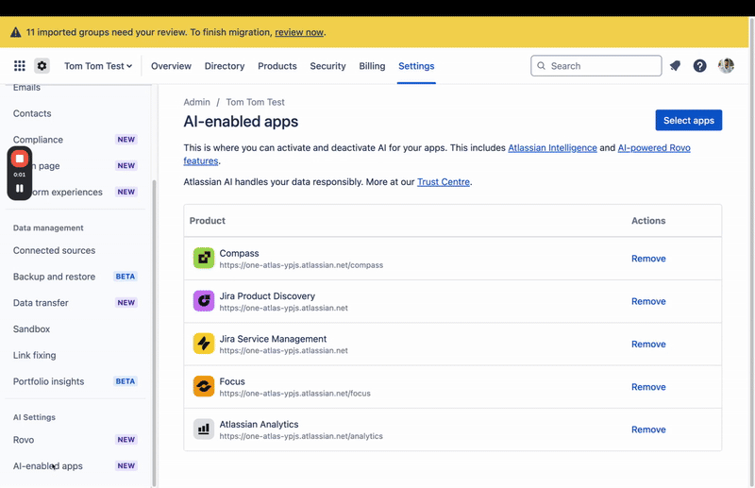Click the Atlassian Analytics icon
The image size is (755, 488).
click(204, 429)
